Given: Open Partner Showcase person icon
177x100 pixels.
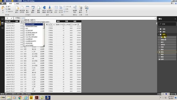Looking at the screenshot, I should click(x=50, y=8).
